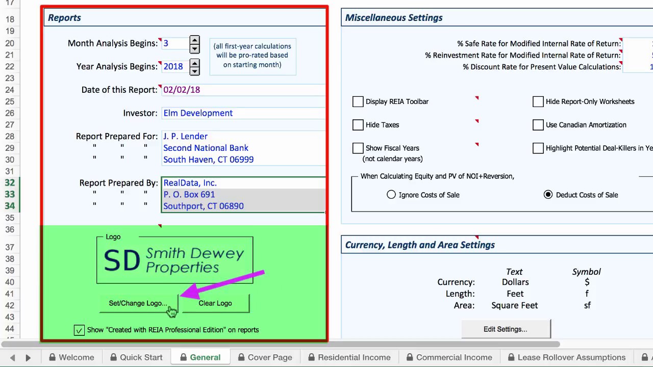The height and width of the screenshot is (367, 653).
Task: Click the Year Analysis Begins 2018 field
Action: pos(175,66)
